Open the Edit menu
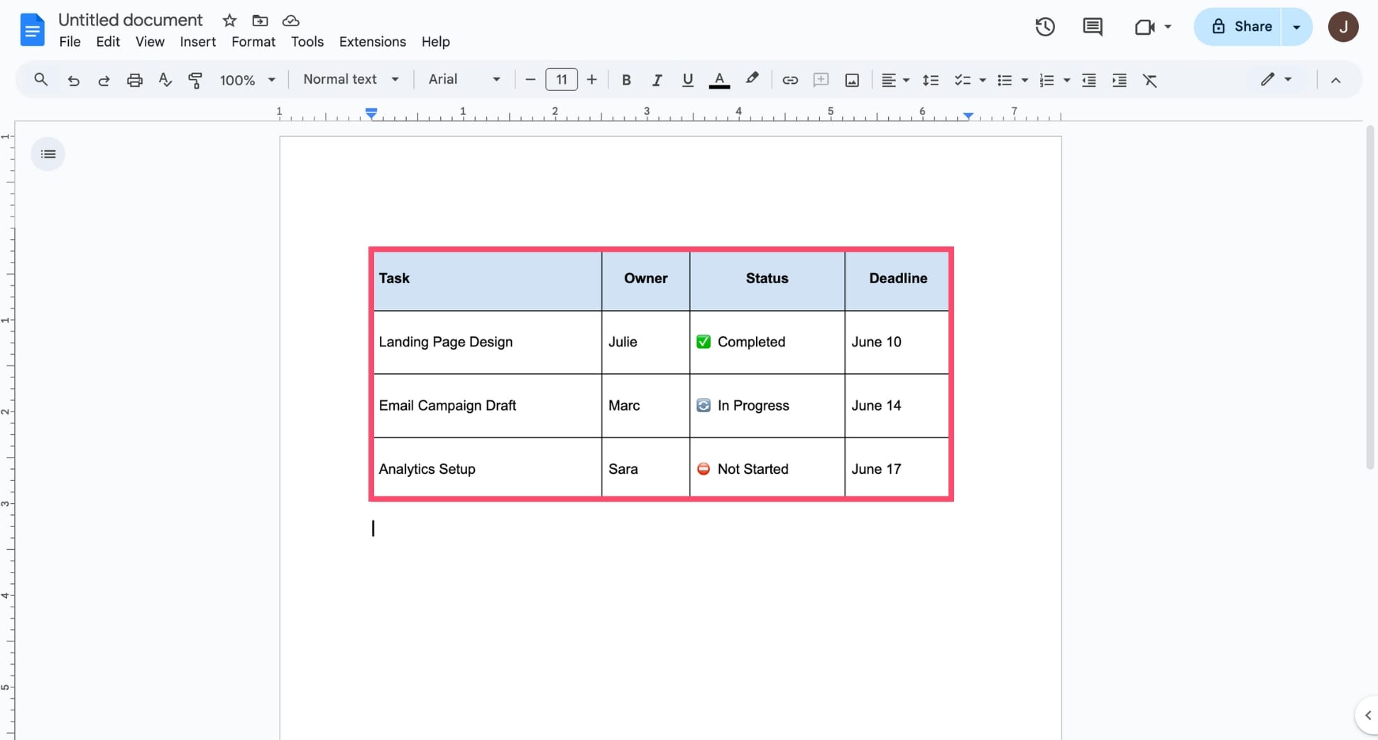1378x740 pixels. (x=108, y=42)
